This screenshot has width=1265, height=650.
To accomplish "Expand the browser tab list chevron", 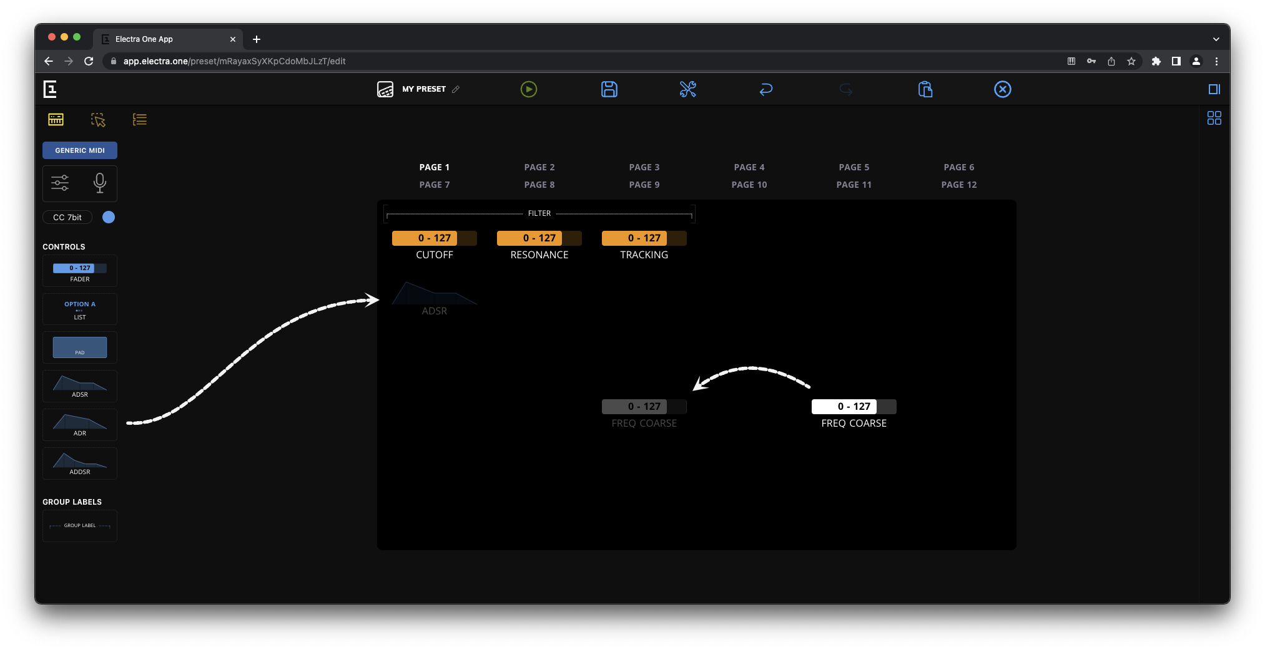I will [x=1216, y=39].
